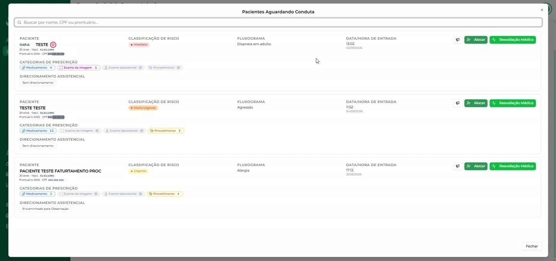Click entry date 31/08/2026

click(354, 175)
